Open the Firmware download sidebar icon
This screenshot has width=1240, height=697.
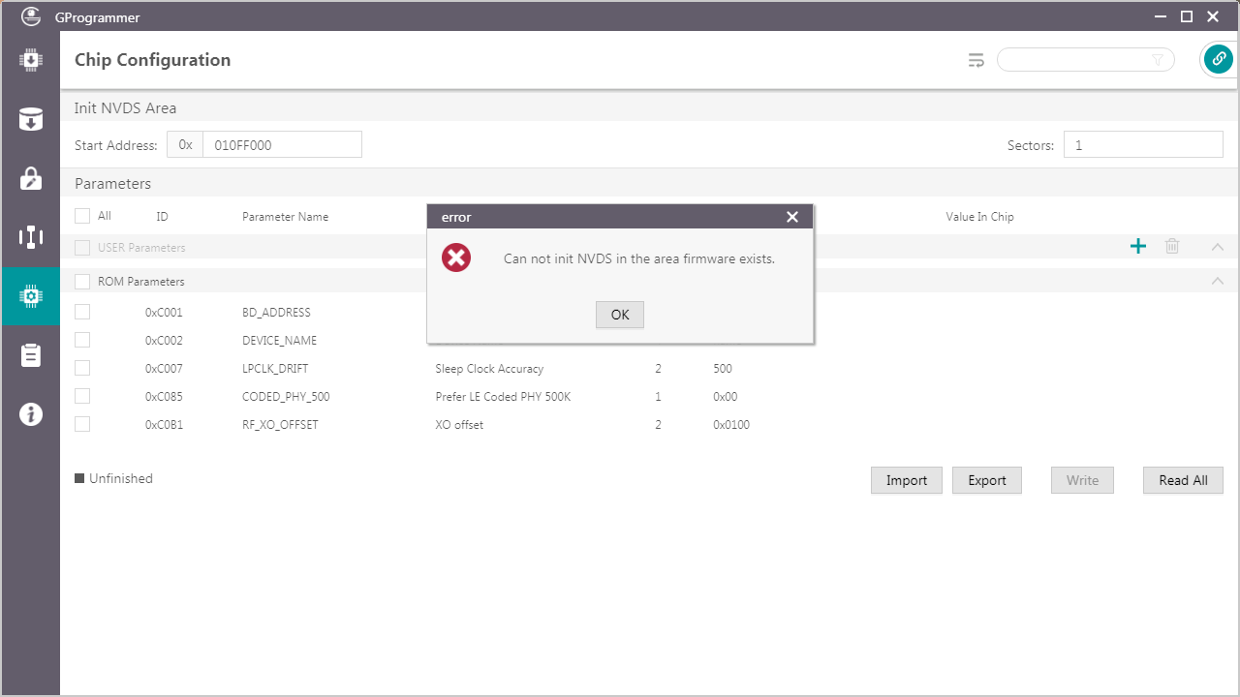30,60
